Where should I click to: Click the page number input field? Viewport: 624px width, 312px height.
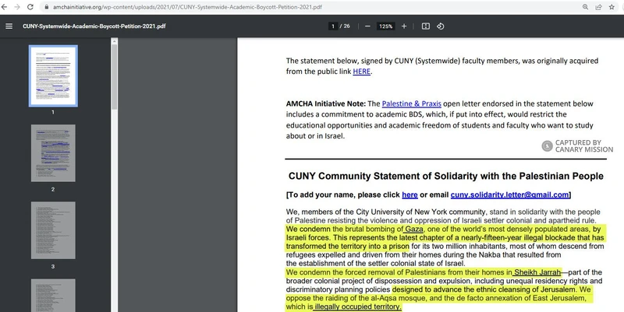333,26
